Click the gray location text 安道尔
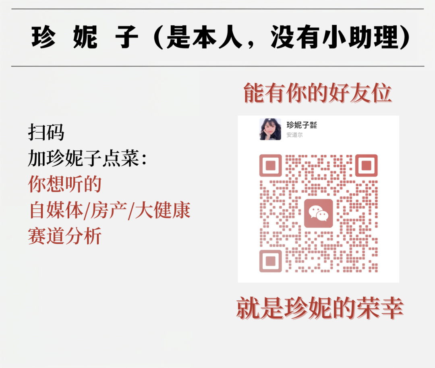 click(294, 135)
